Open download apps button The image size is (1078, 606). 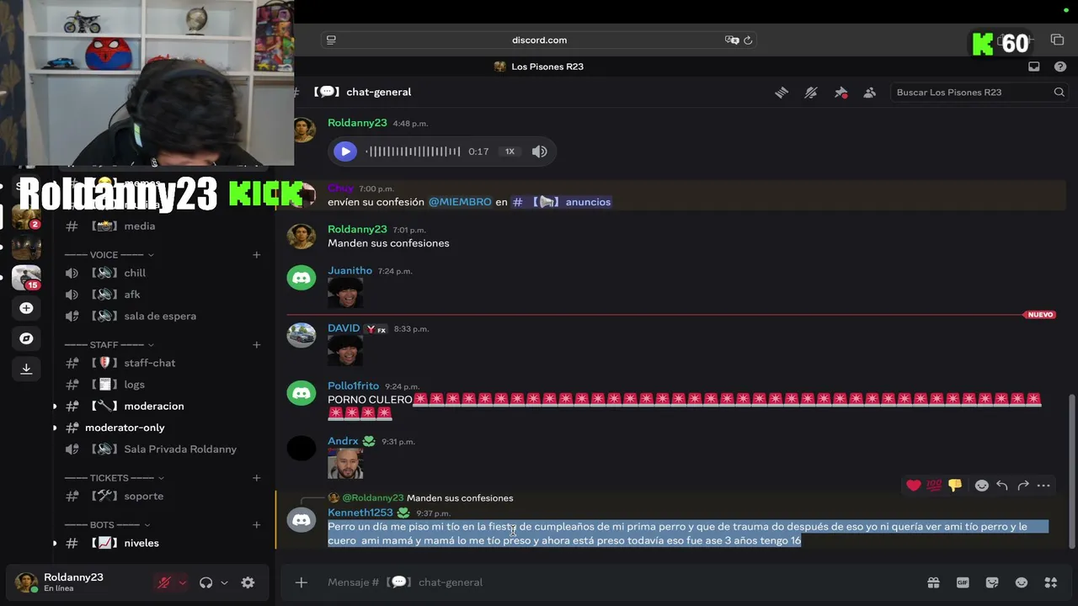[26, 369]
